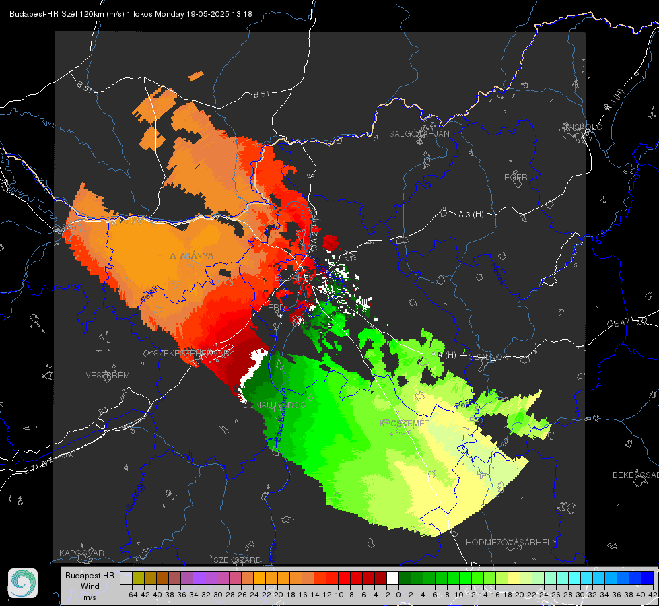Click the ÉRD city label
This screenshot has width=659, height=606.
click(276, 308)
